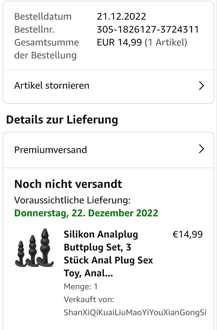Tap the black silicone product thumbnail

click(34, 248)
